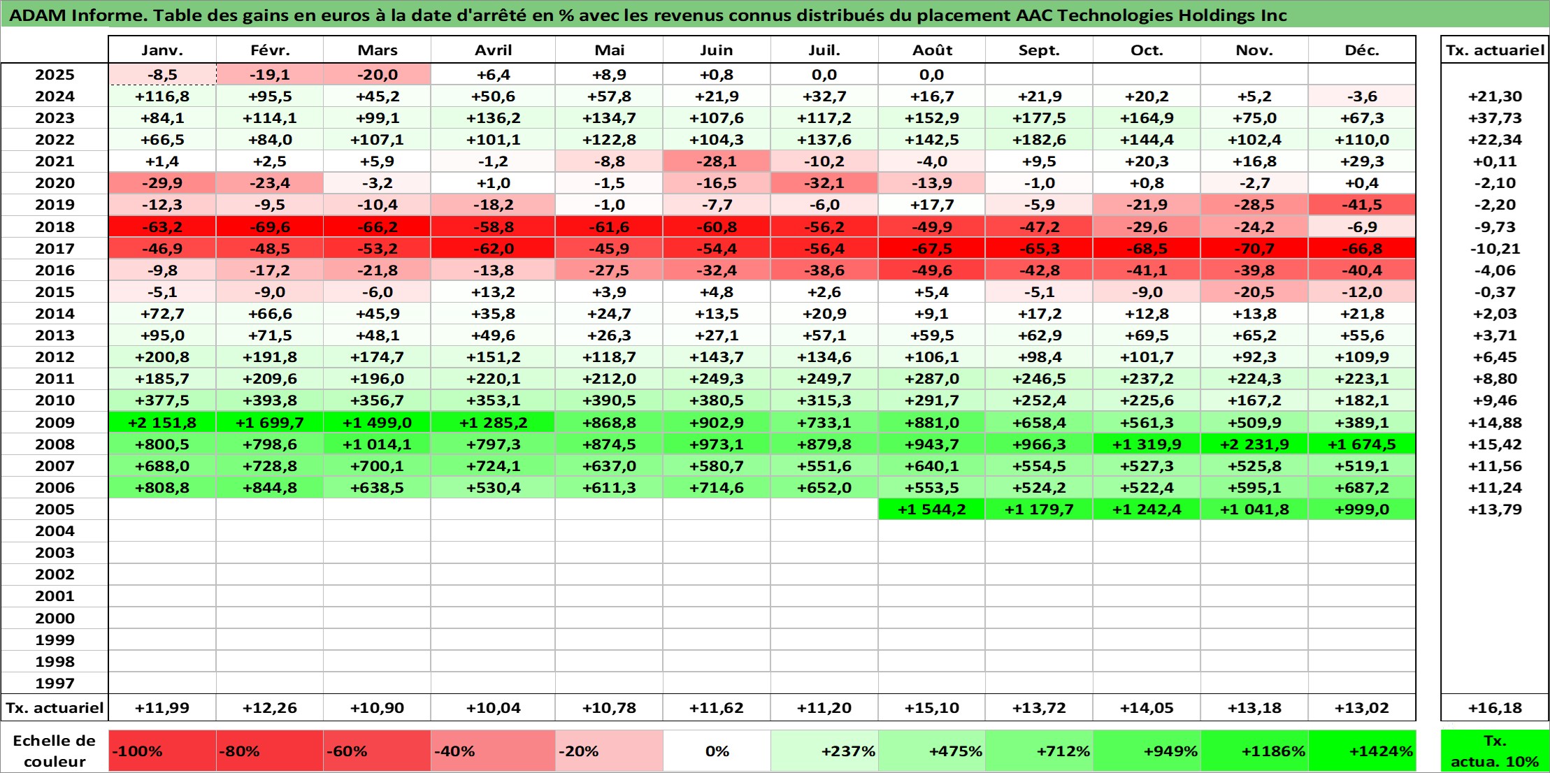Click the Echelle de couleur label

55,751
